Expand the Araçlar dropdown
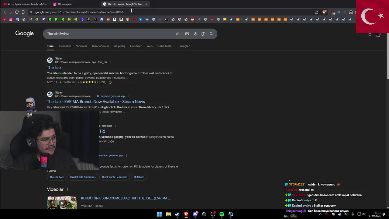 (186, 46)
